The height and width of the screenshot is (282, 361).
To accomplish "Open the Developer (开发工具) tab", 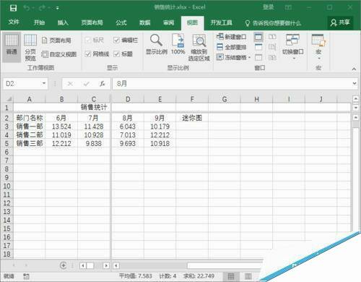I will [222, 22].
